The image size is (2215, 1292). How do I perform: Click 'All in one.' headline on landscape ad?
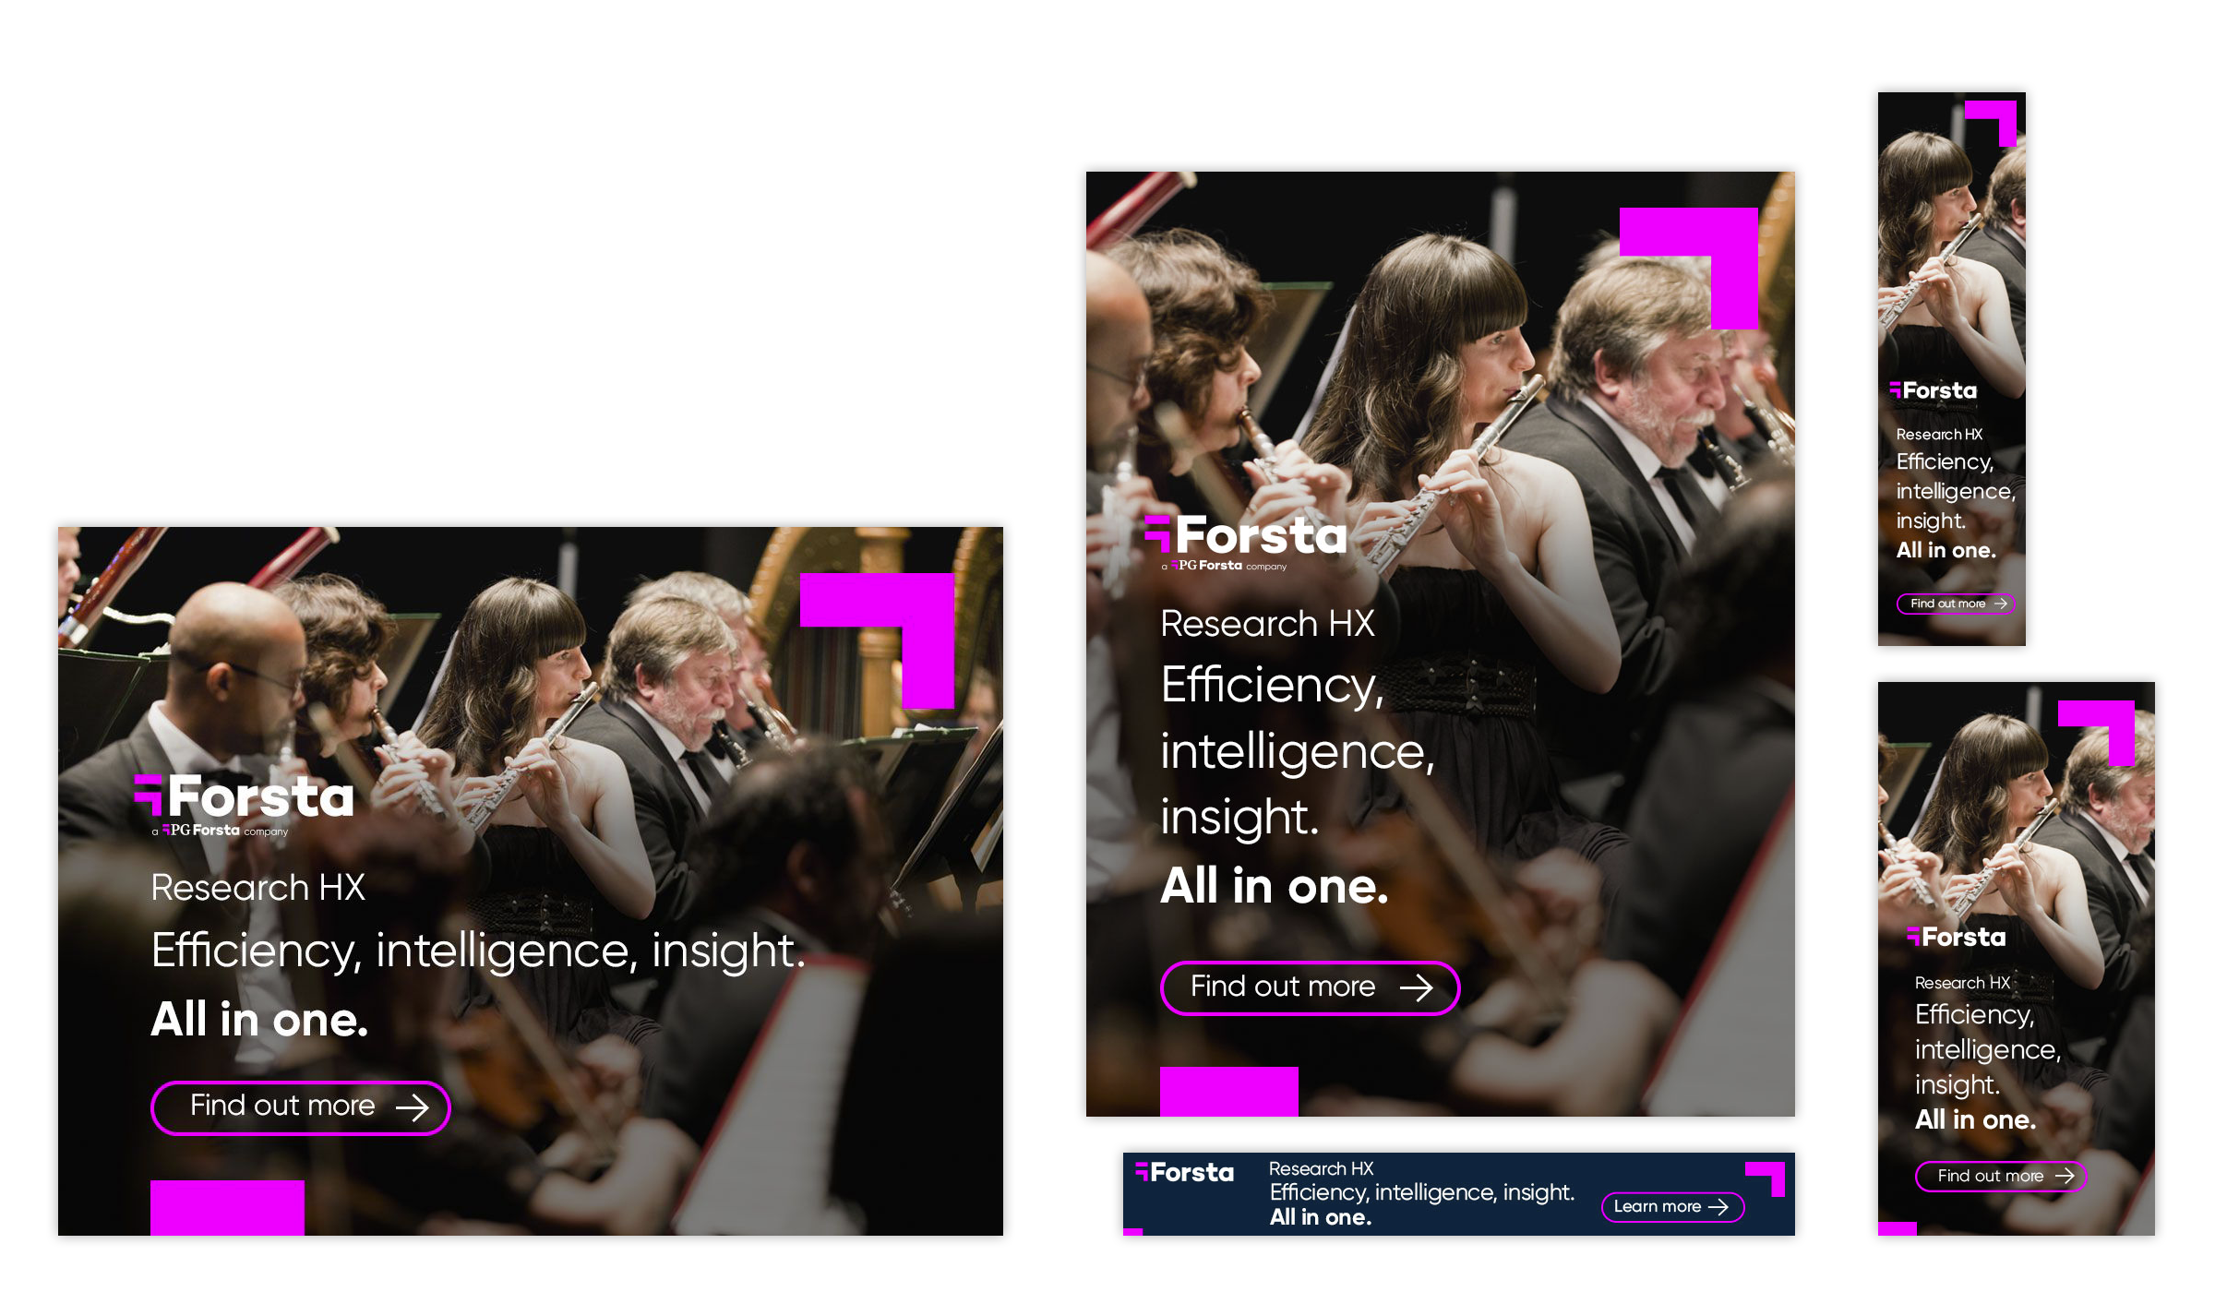(259, 1021)
